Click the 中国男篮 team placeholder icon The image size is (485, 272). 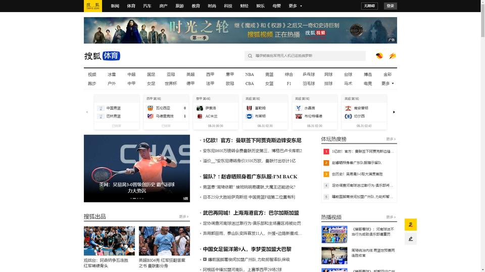tap(101, 108)
